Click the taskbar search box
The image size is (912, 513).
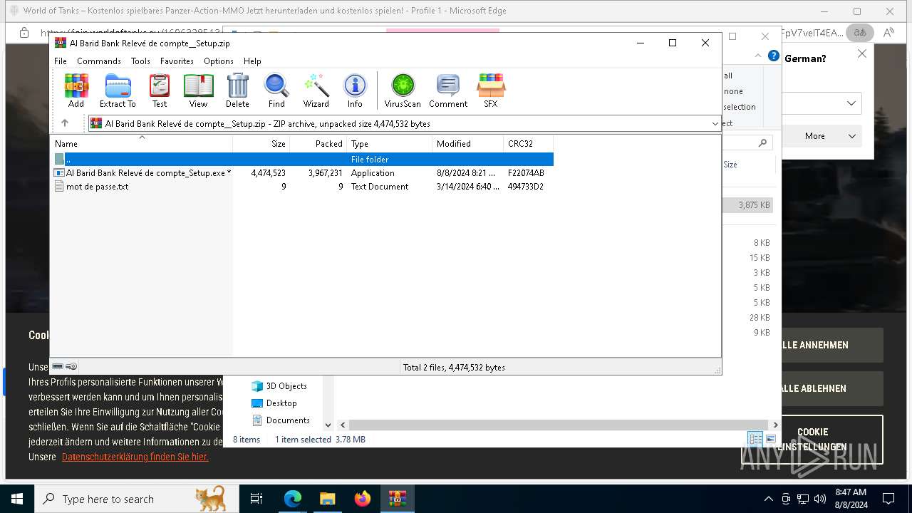pyautogui.click(x=137, y=499)
